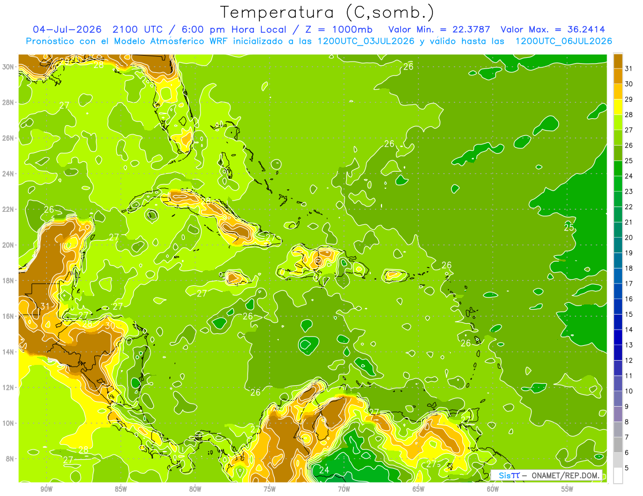
Task: Click the 55W longitude axis label
Action: (567, 489)
